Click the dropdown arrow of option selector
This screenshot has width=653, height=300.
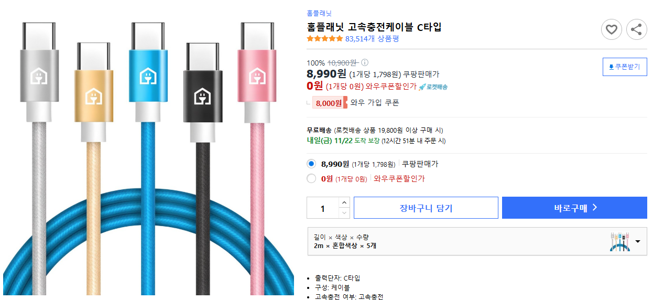tap(638, 242)
